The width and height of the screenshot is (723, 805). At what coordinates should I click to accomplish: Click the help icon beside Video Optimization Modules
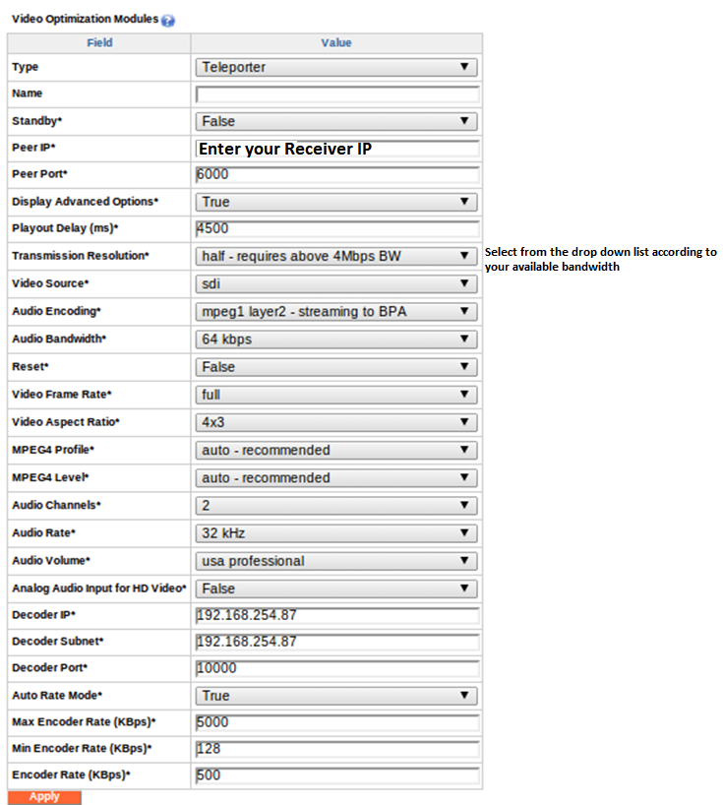[x=168, y=20]
